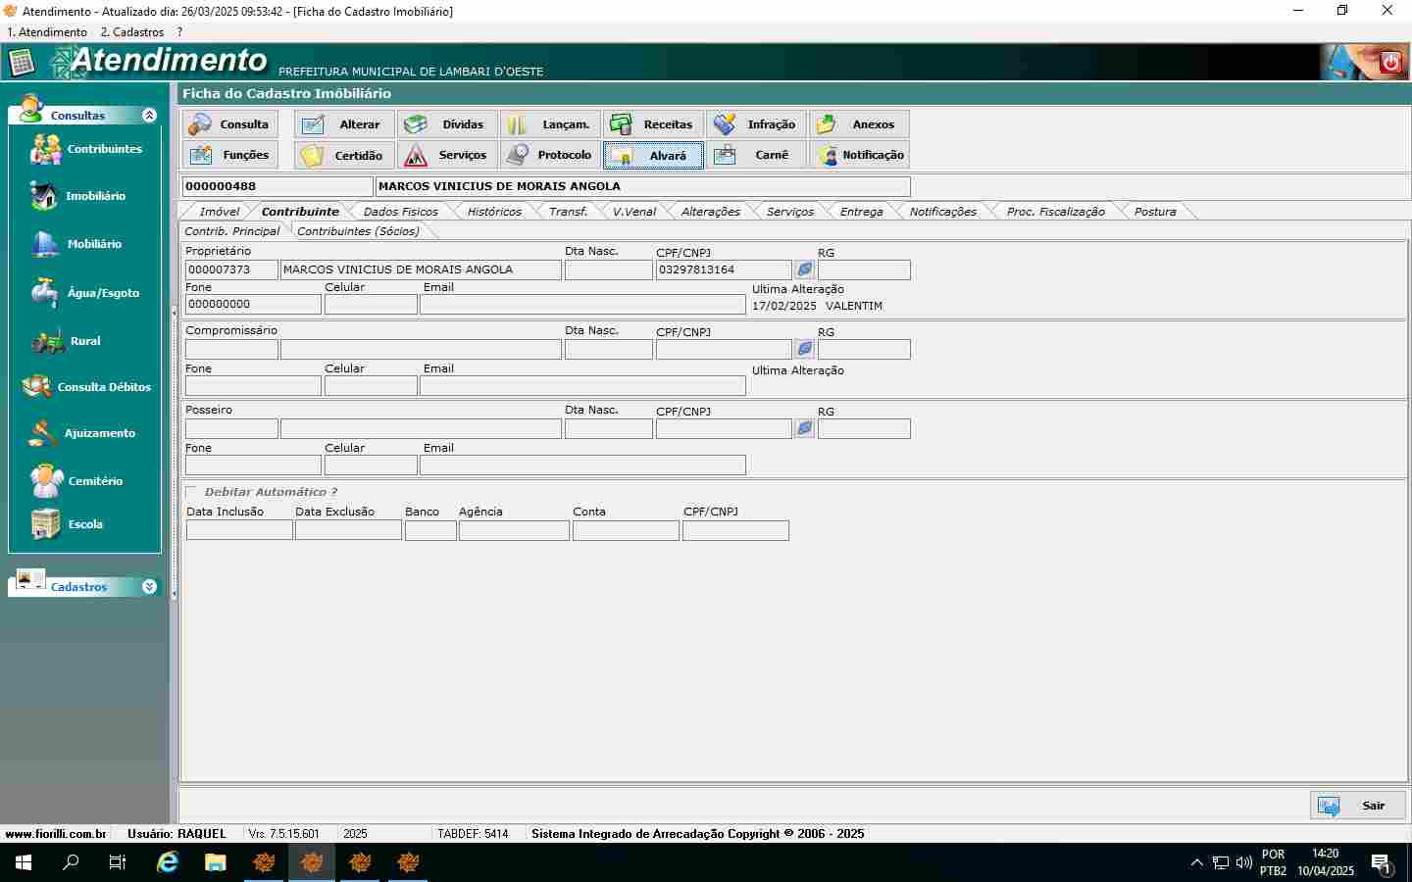Image resolution: width=1412 pixels, height=882 pixels.
Task: Toggle the Debitar Automático checkbox
Action: tap(191, 492)
